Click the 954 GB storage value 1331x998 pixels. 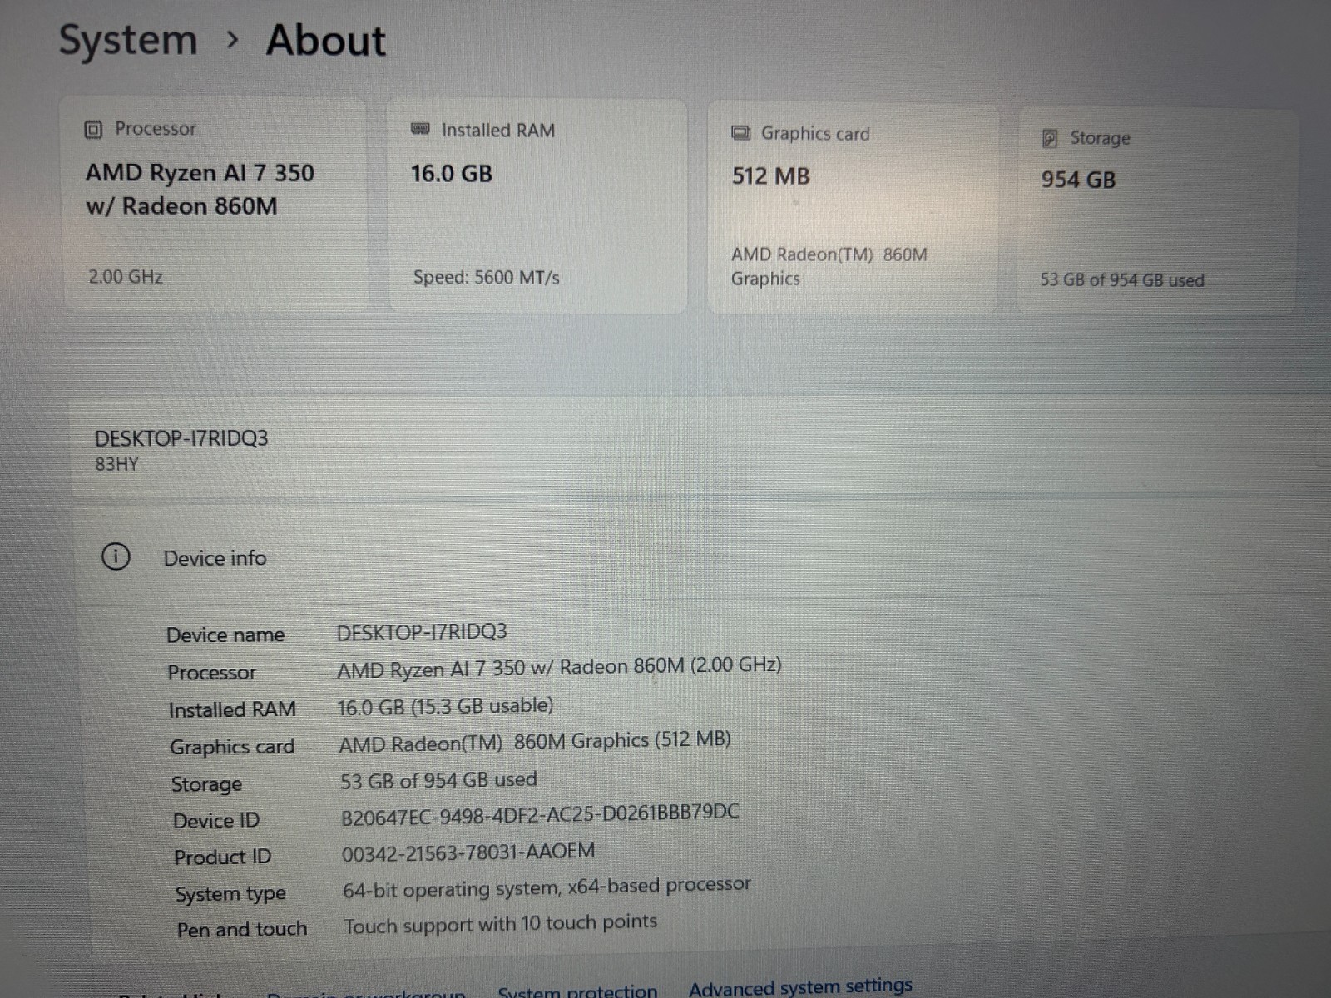click(x=1079, y=180)
